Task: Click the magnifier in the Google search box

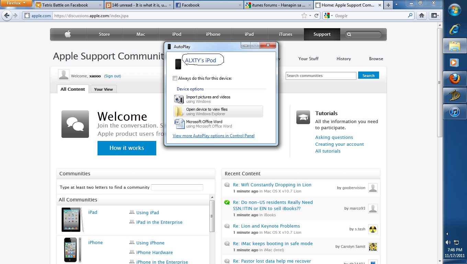Action: [x=410, y=15]
